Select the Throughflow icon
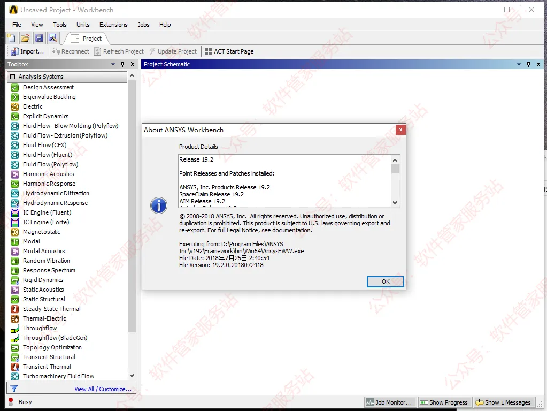Viewport: 547px width, 411px height. click(x=14, y=328)
